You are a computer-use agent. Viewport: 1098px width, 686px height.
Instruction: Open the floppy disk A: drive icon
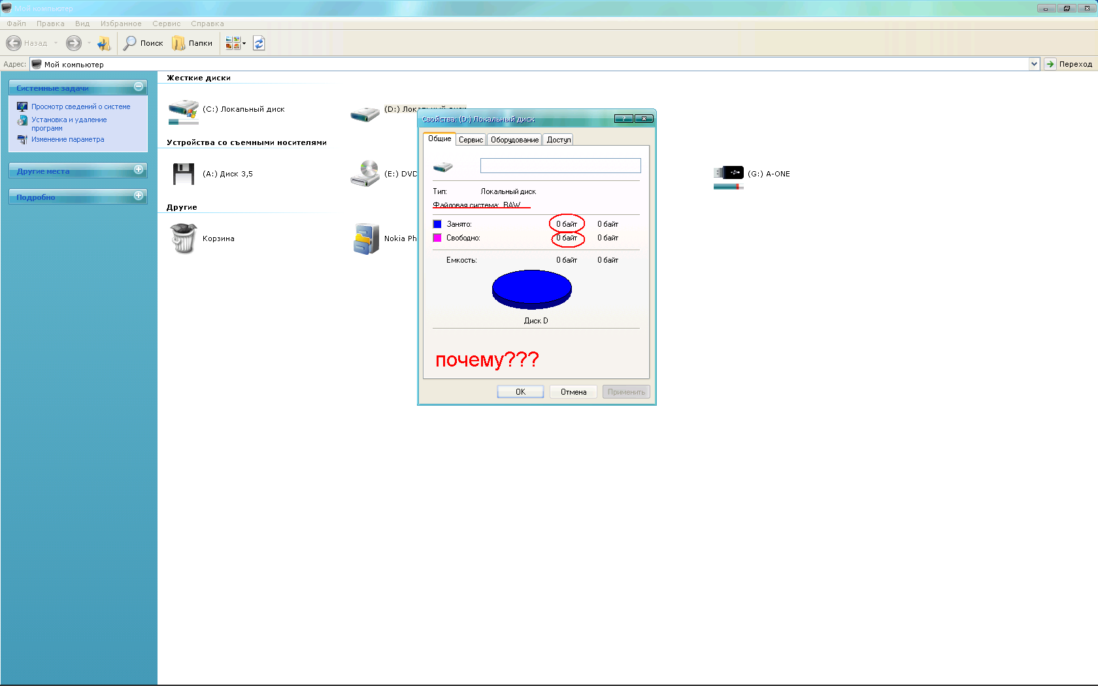(184, 174)
